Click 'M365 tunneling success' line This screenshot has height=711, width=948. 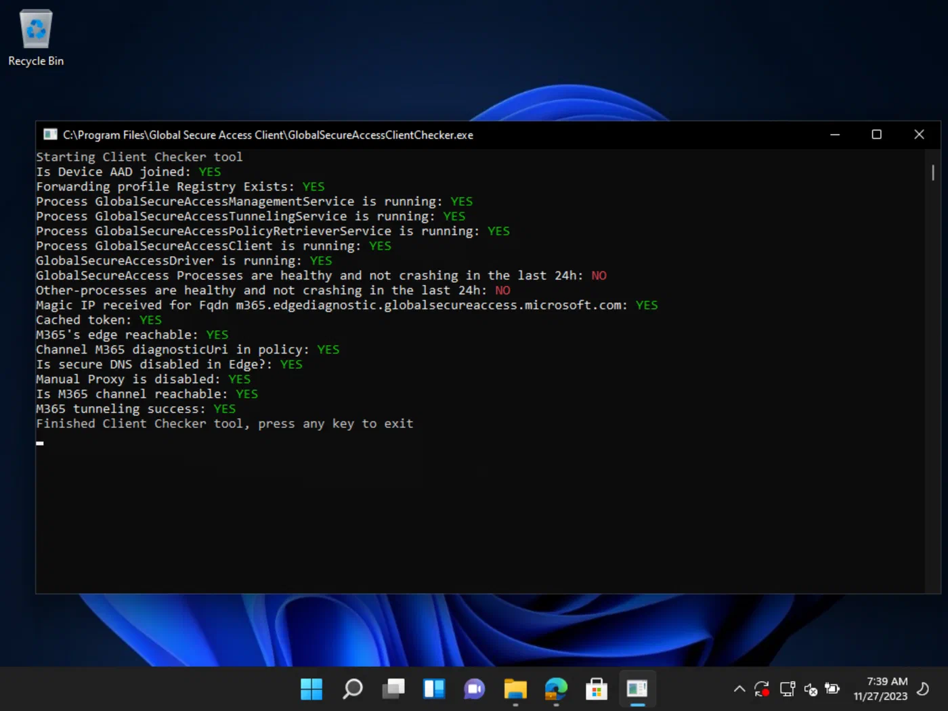click(136, 410)
